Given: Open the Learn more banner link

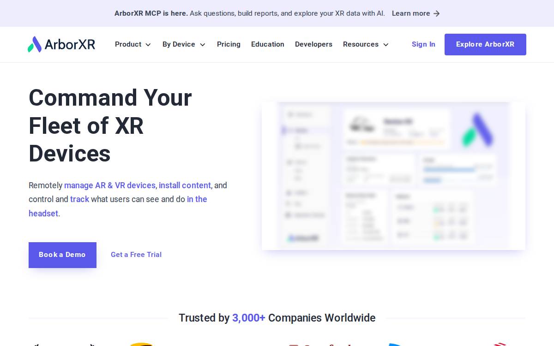Looking at the screenshot, I should pos(415,13).
